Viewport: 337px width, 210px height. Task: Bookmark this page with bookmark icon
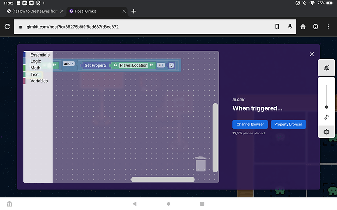point(277,27)
